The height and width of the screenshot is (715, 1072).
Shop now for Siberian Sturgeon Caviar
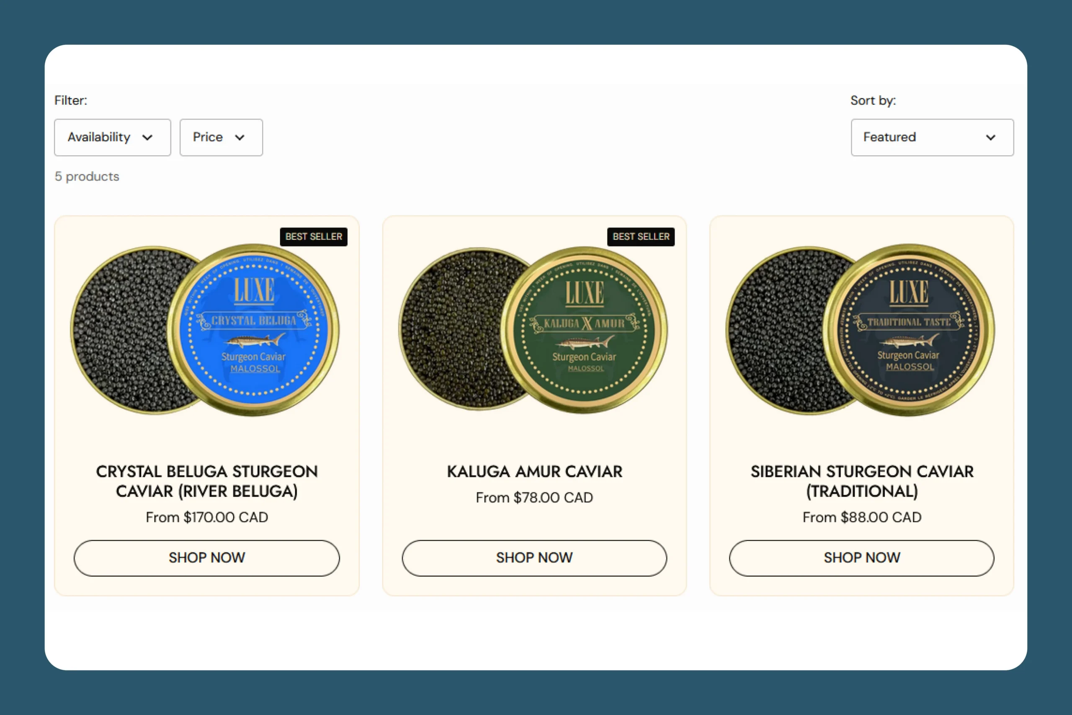coord(862,558)
